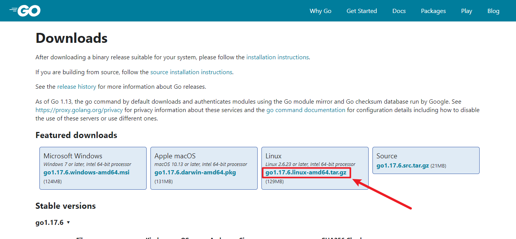The height and width of the screenshot is (239, 516).
Task: Click the Featured downloads heading
Action: point(76,135)
